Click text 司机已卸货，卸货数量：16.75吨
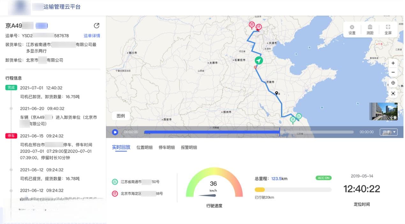This screenshot has width=405, height=224. pyautogui.click(x=50, y=97)
